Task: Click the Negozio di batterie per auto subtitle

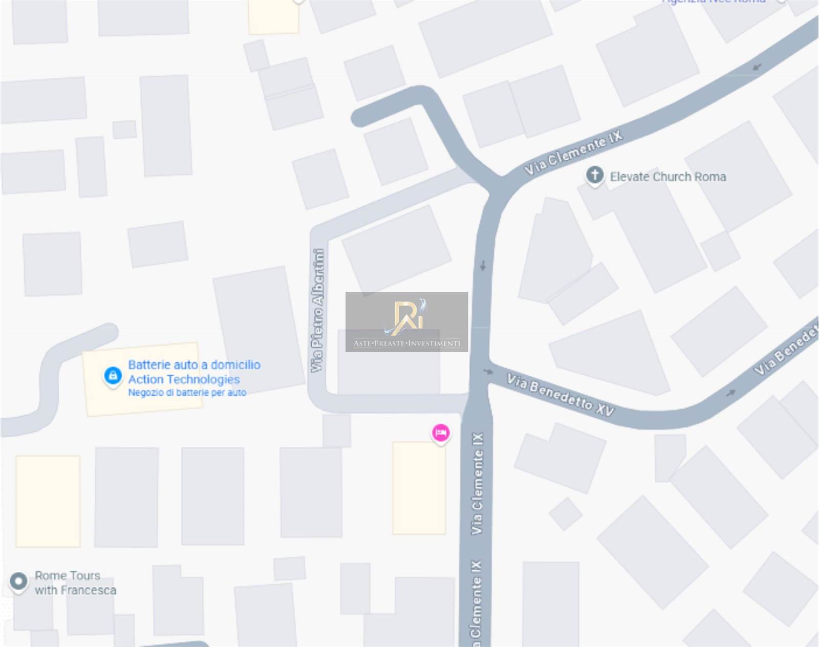Action: pos(187,393)
